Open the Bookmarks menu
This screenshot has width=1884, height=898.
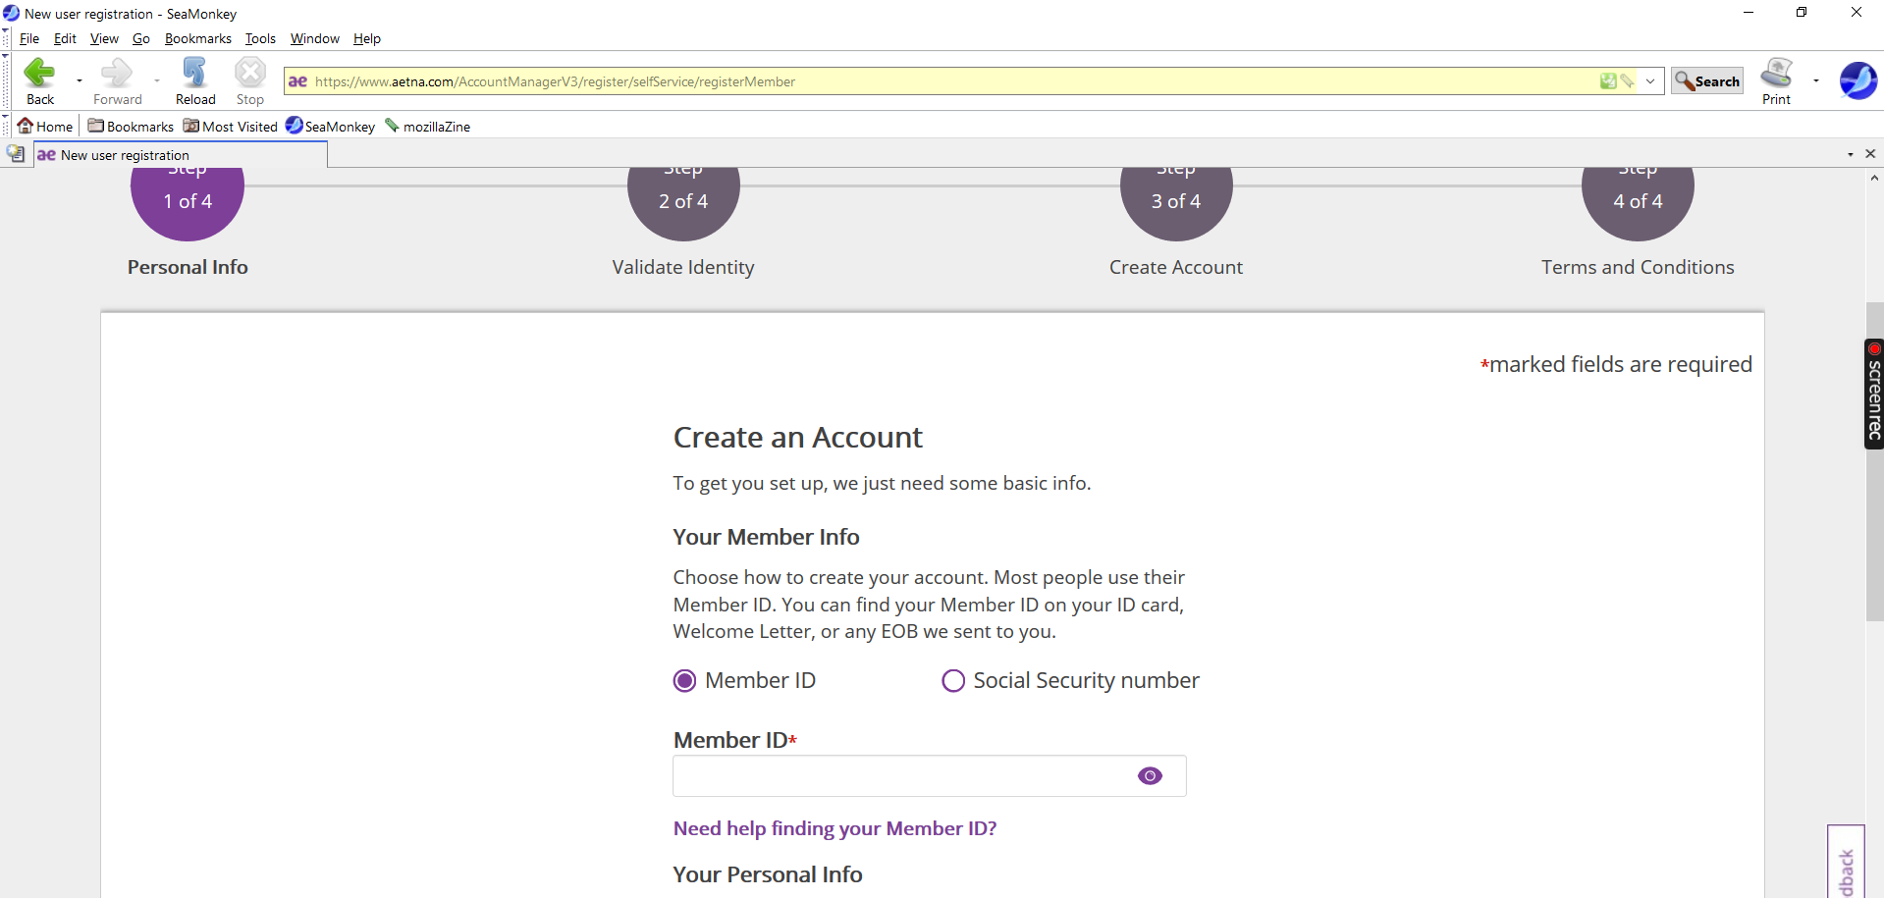[x=198, y=38]
